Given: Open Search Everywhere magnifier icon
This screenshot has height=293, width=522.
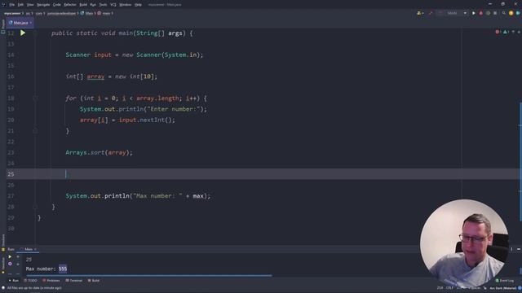Looking at the screenshot, I should click(x=504, y=13).
